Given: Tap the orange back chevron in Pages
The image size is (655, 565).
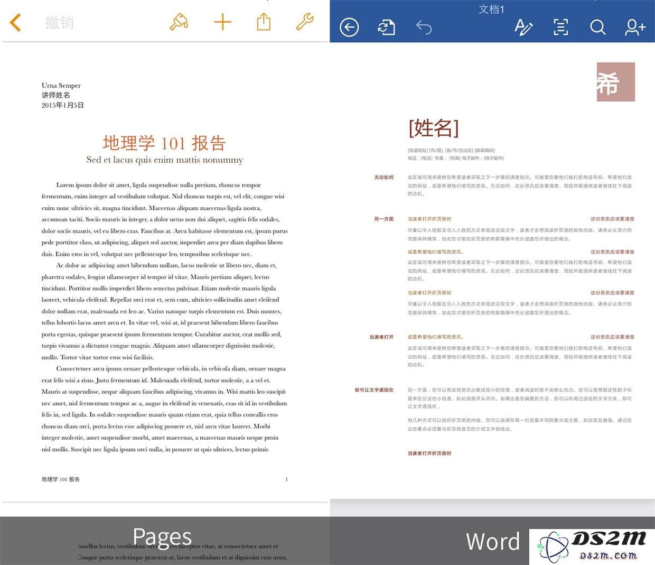Looking at the screenshot, I should [15, 22].
